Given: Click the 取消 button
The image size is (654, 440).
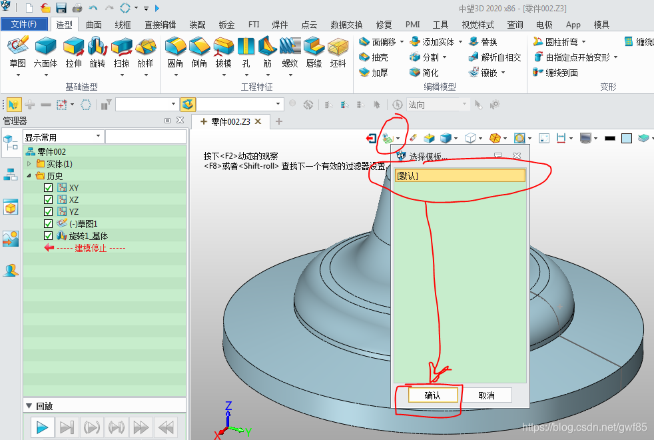Looking at the screenshot, I should click(x=487, y=395).
